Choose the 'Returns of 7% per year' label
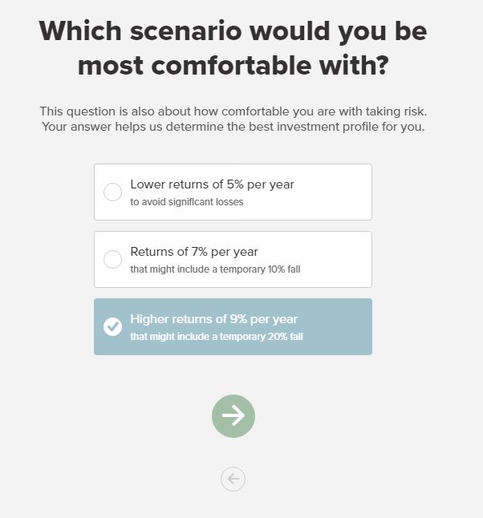 coord(194,252)
